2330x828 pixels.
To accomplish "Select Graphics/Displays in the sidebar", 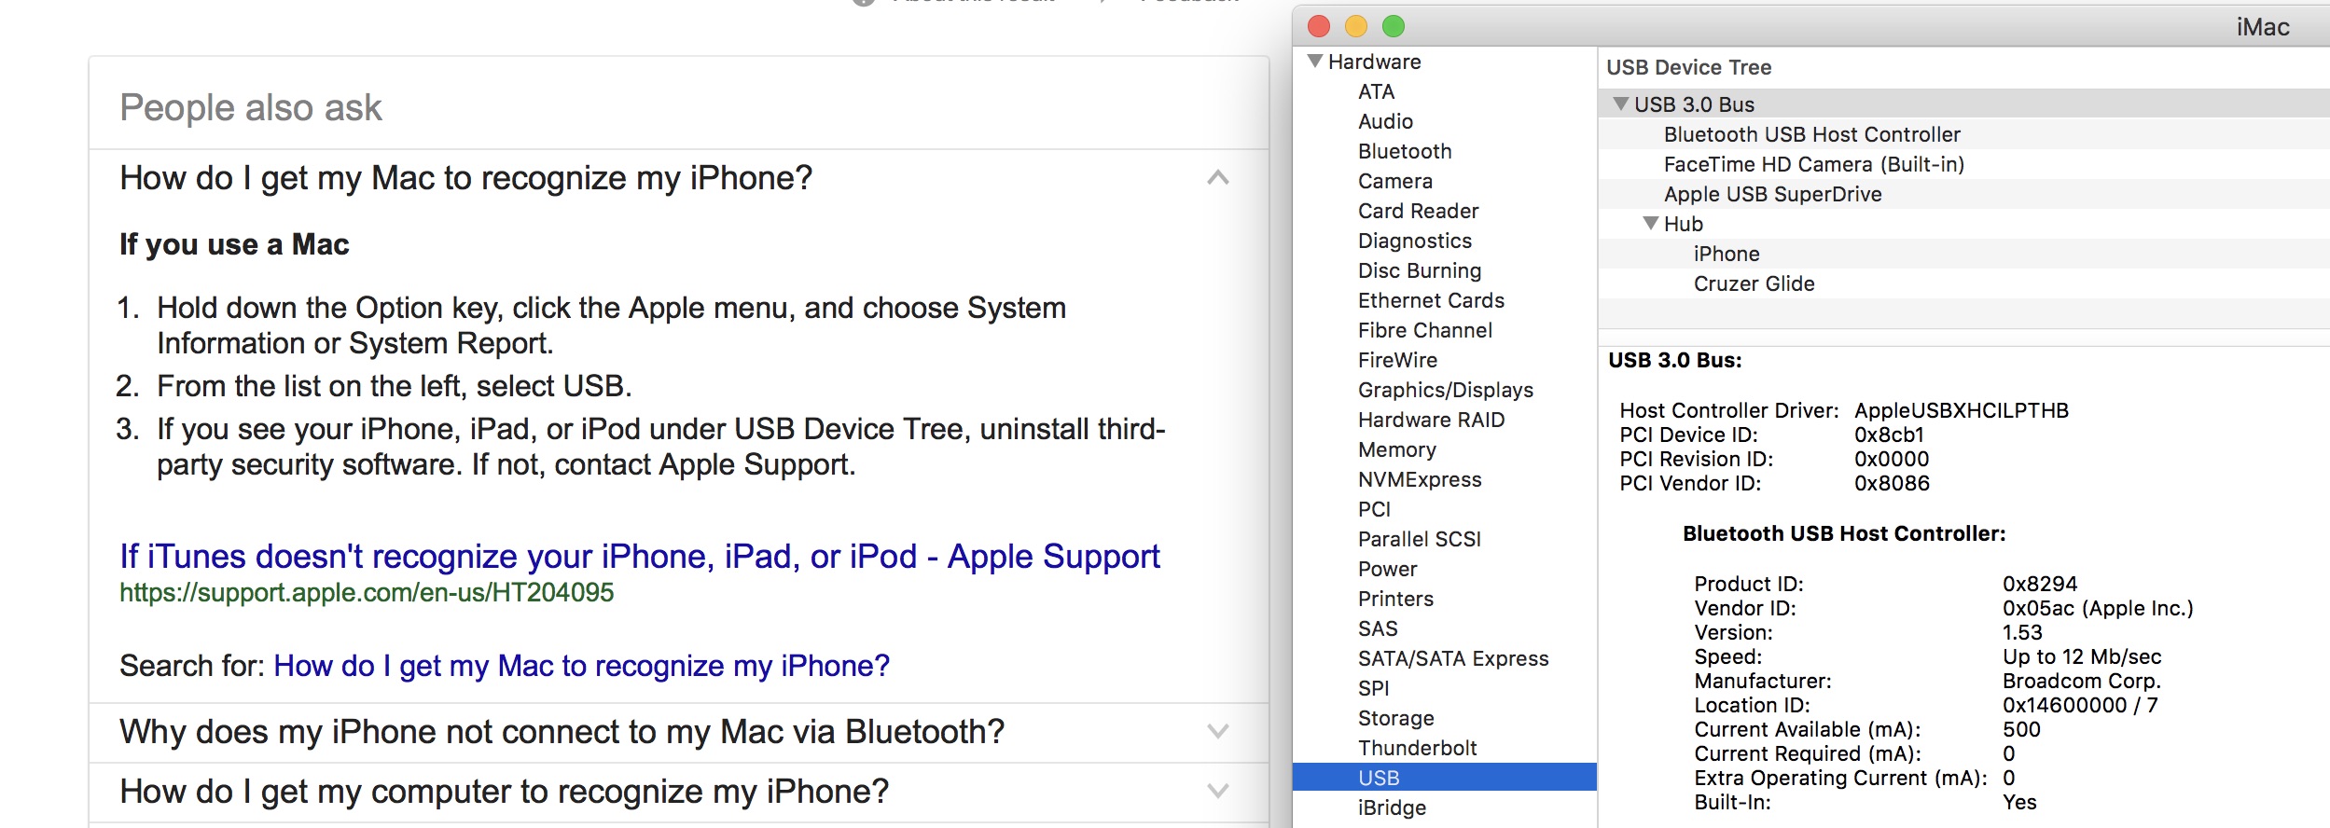I will pyautogui.click(x=1446, y=390).
